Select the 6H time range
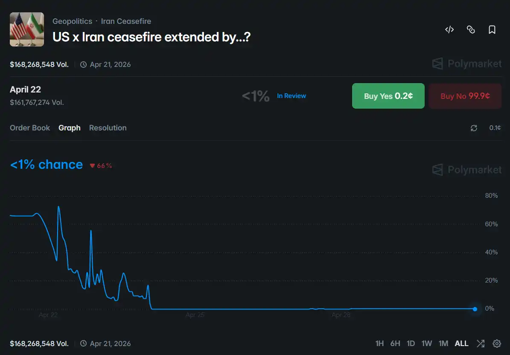The image size is (510, 355). tap(395, 343)
